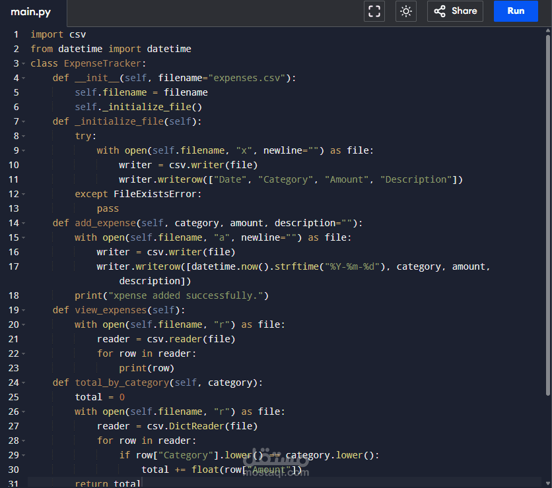This screenshot has width=552, height=488.
Task: Select the main.py file tab
Action: [30, 13]
